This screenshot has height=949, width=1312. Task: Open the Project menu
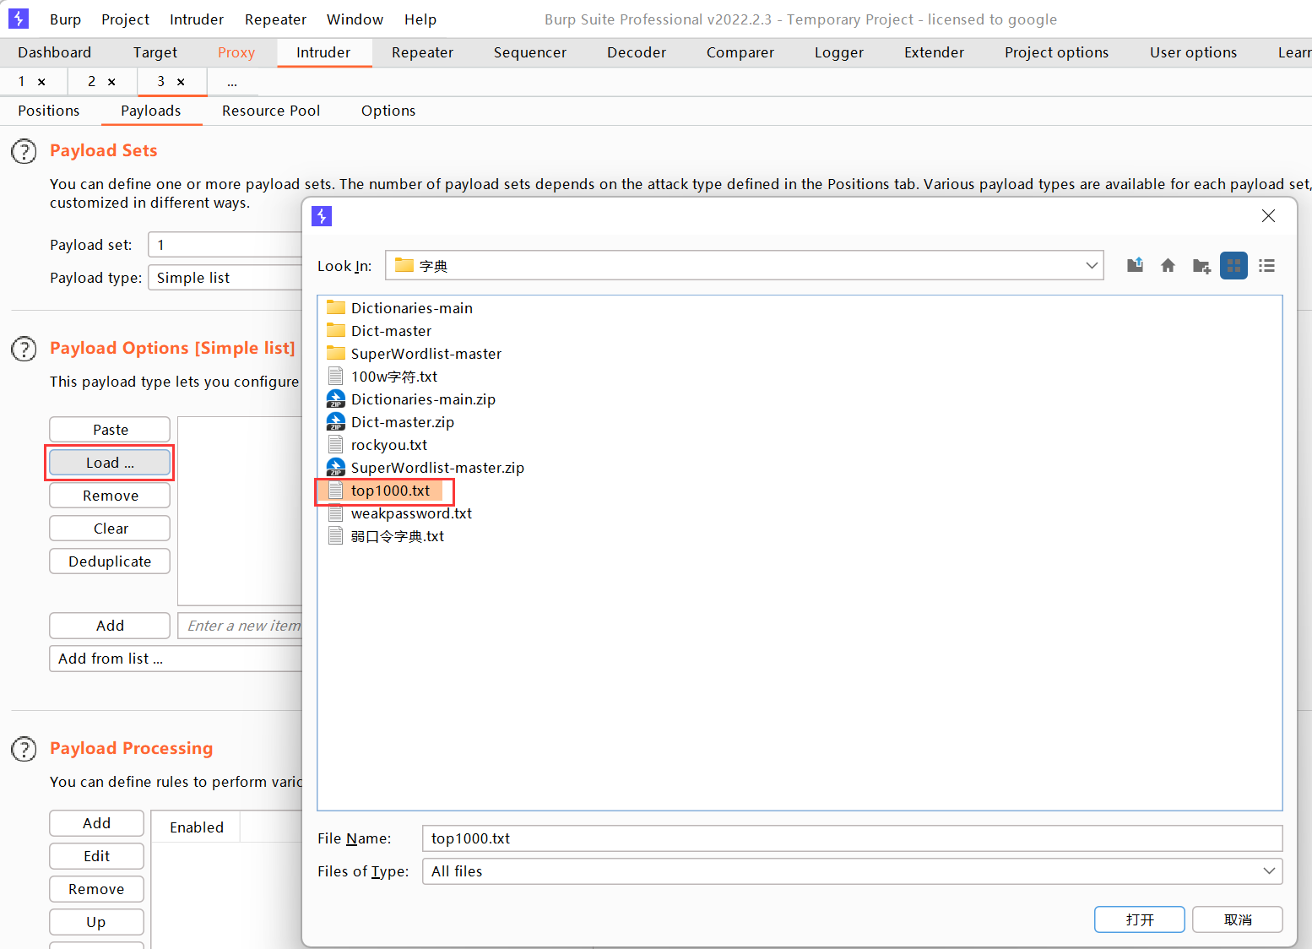125,19
